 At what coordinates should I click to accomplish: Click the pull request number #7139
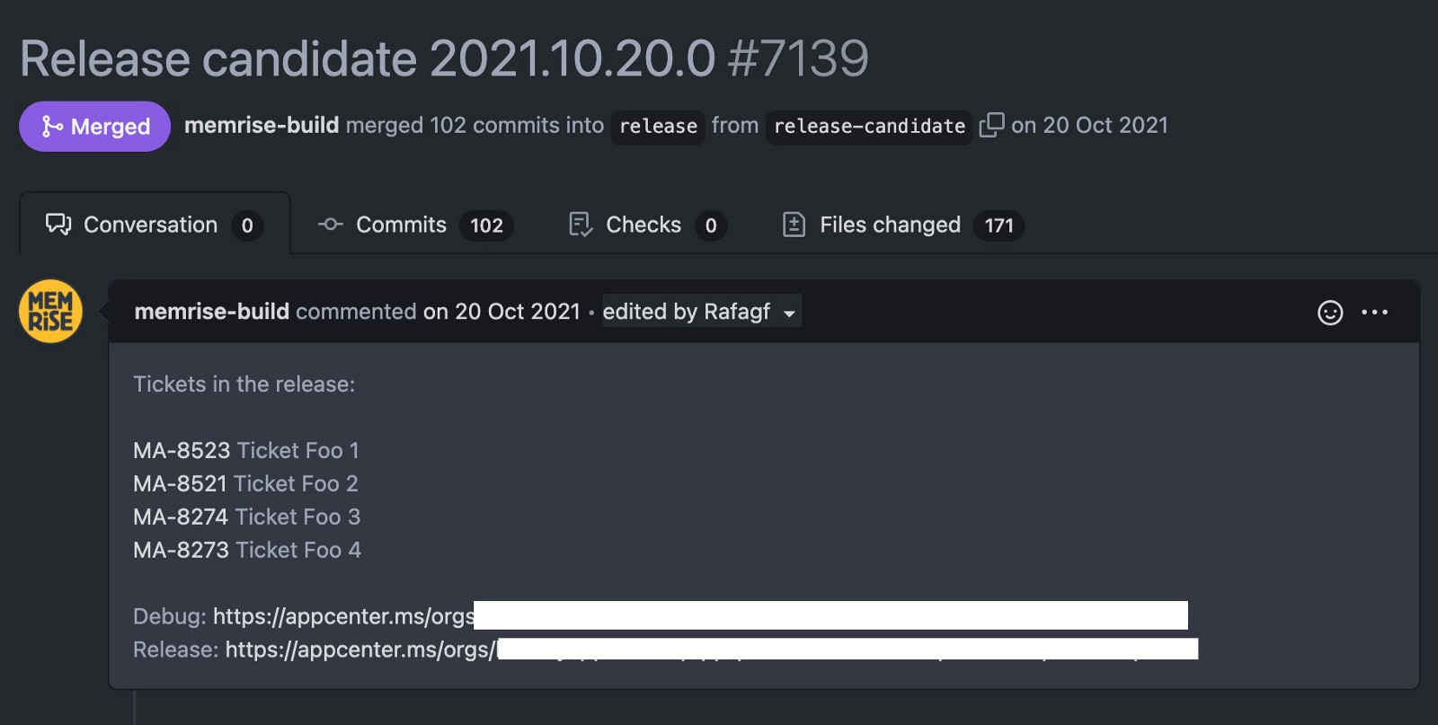(x=798, y=58)
